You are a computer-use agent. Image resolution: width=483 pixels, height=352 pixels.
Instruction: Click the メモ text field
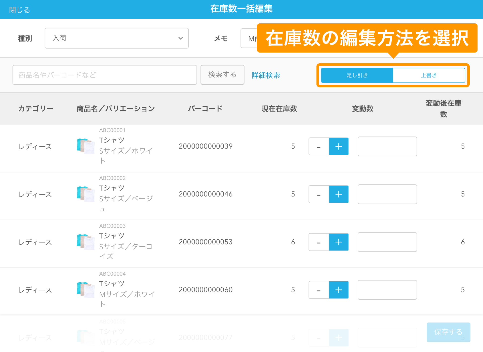coord(249,38)
